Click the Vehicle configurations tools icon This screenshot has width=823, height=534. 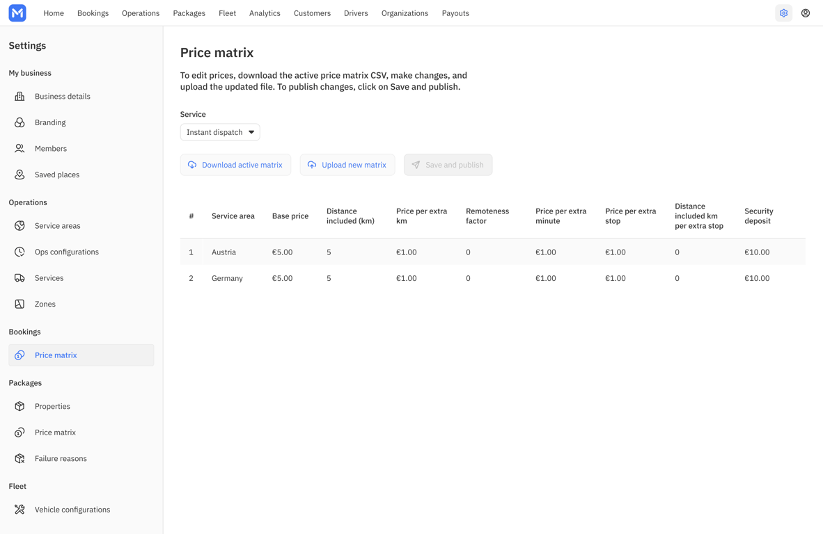point(19,510)
